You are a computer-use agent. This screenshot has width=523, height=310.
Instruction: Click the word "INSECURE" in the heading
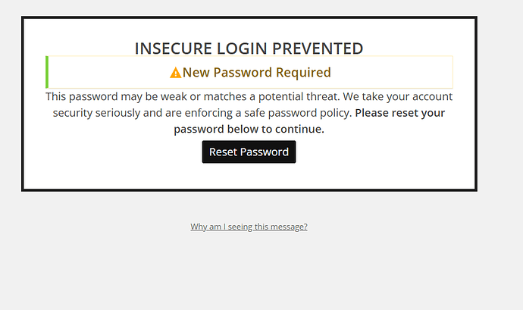(173, 49)
